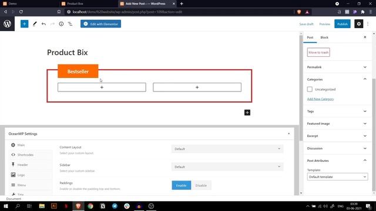Image resolution: width=376 pixels, height=211 pixels.
Task: Open the Template dropdown
Action: tap(337, 177)
